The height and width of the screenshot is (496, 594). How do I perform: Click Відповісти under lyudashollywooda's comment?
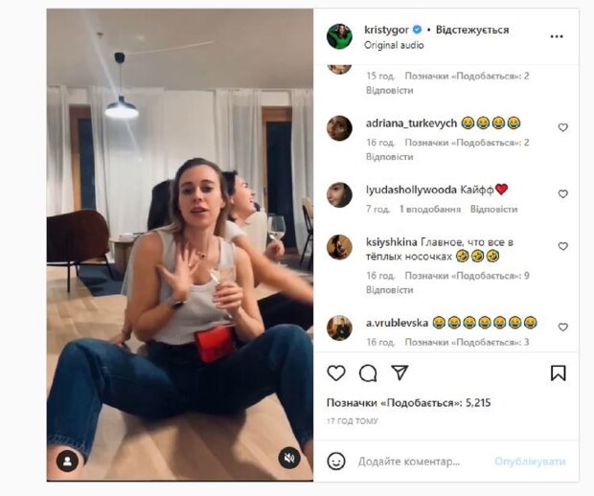(x=493, y=209)
